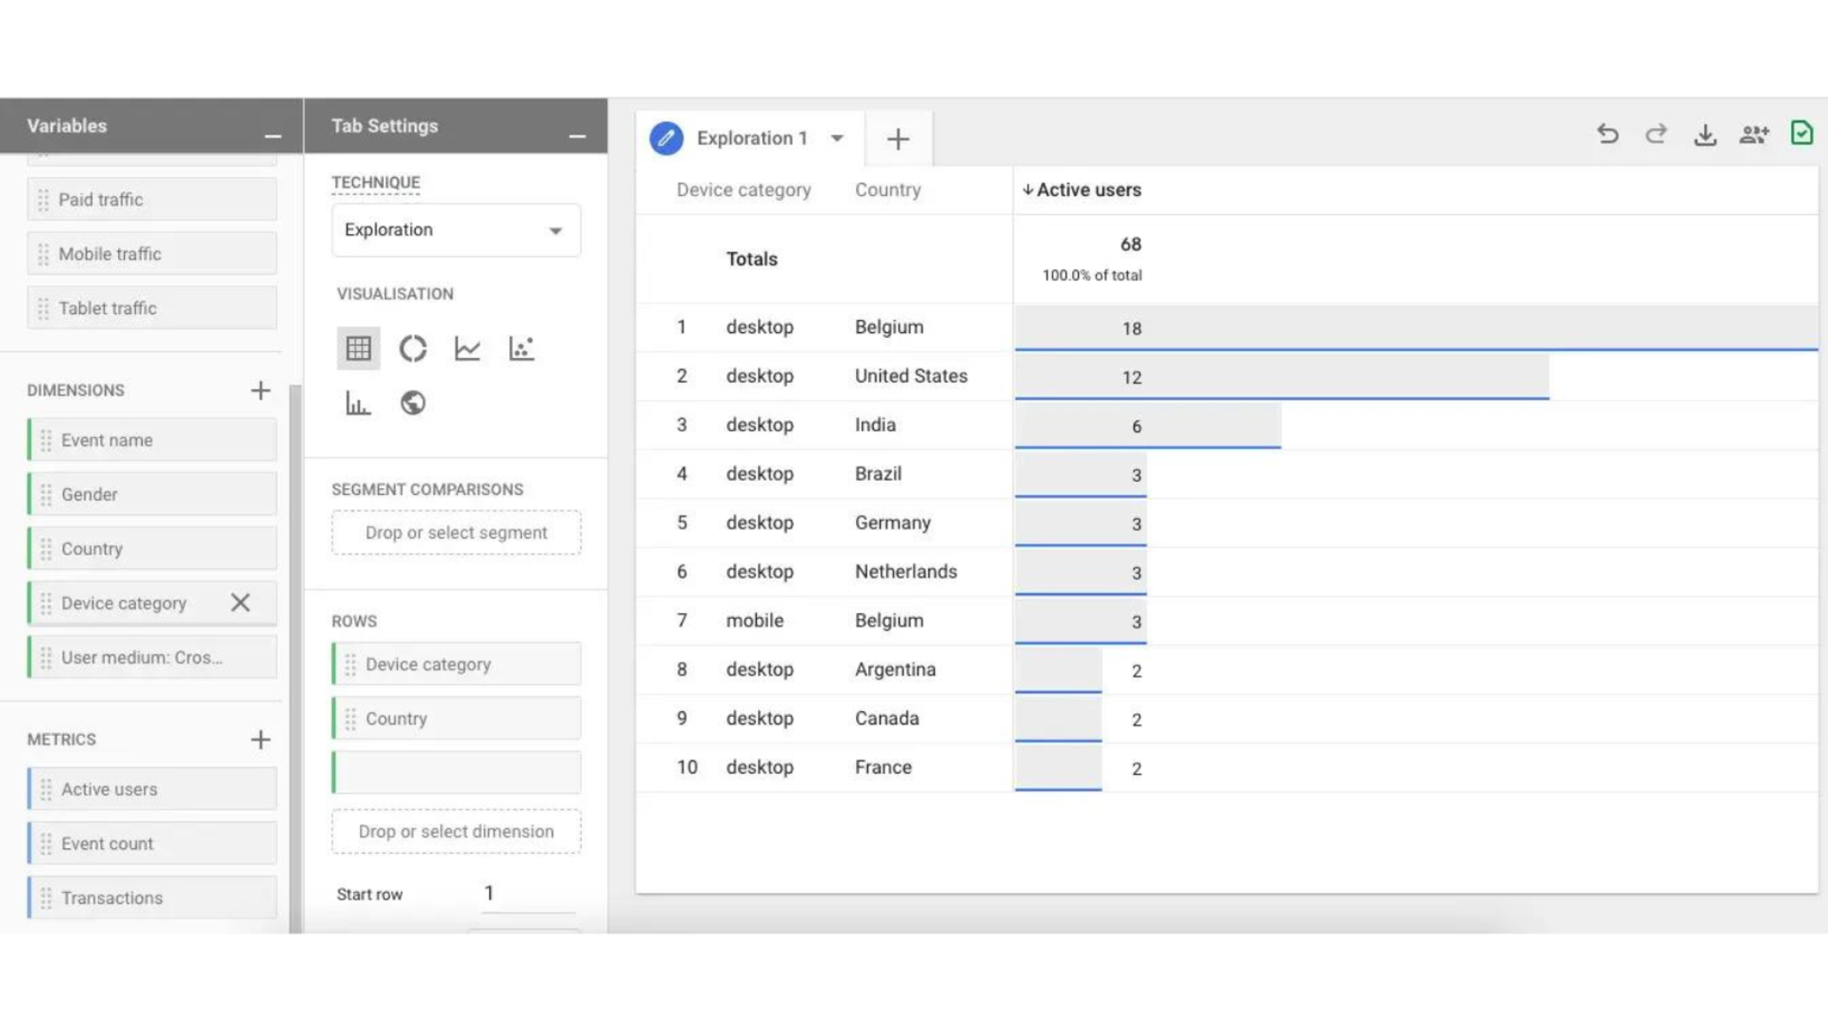The height and width of the screenshot is (1030, 1828).
Task: Switch to the Exploration 1 tab
Action: pos(751,138)
